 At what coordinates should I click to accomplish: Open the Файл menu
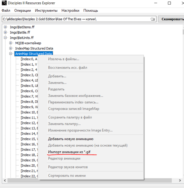(6, 11)
